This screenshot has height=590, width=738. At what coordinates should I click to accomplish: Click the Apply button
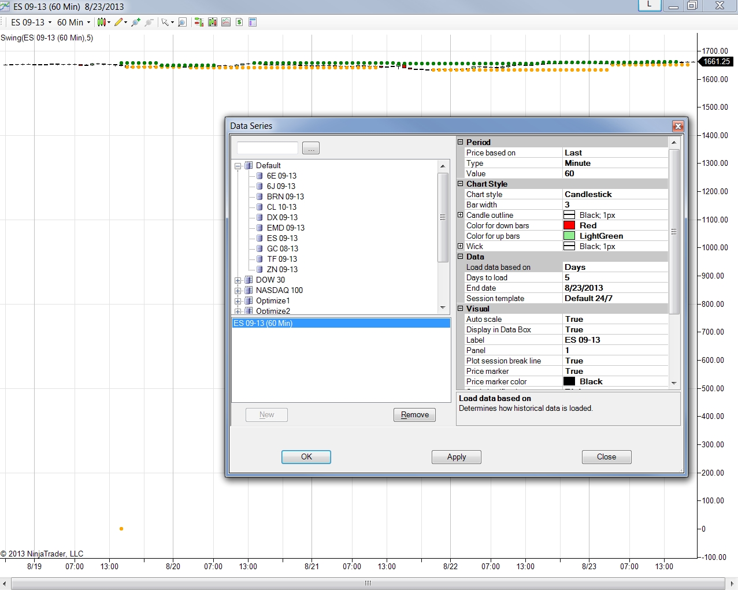[x=457, y=457]
